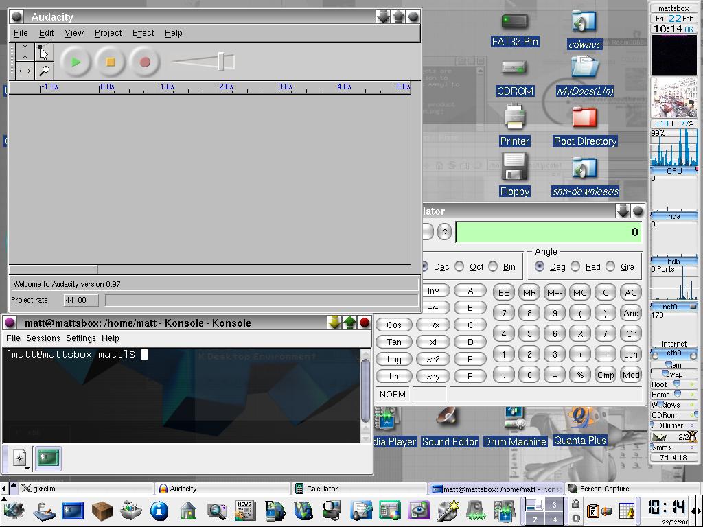Click the digit 7 calculator button
Image resolution: width=703 pixels, height=527 pixels.
[x=503, y=313]
